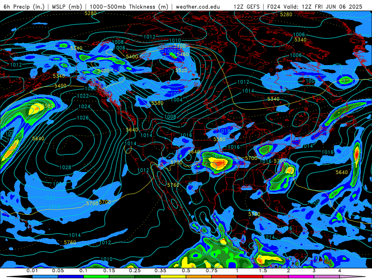
Task: Click the bright green legend swatch
Action: [x=96, y=277]
